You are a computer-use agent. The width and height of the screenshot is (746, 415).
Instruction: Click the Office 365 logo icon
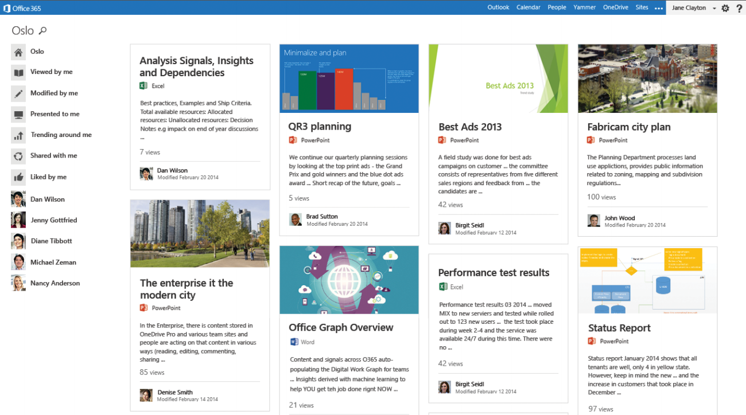tap(6, 8)
